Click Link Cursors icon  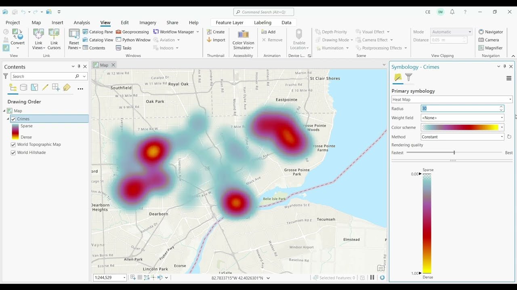[54, 39]
